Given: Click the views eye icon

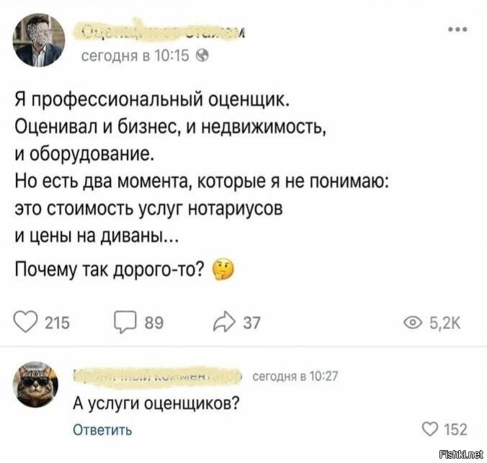Looking at the screenshot, I should click(413, 323).
